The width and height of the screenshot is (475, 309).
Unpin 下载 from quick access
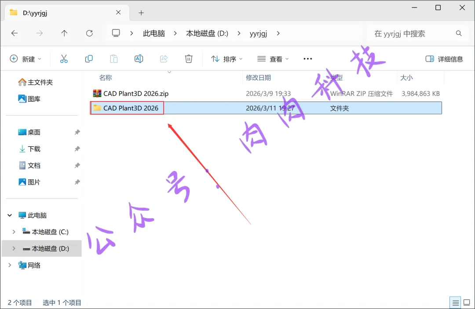coord(77,149)
